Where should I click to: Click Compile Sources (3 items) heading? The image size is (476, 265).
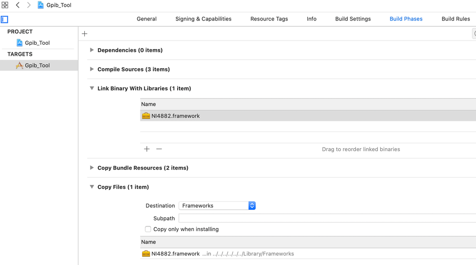[x=133, y=69]
